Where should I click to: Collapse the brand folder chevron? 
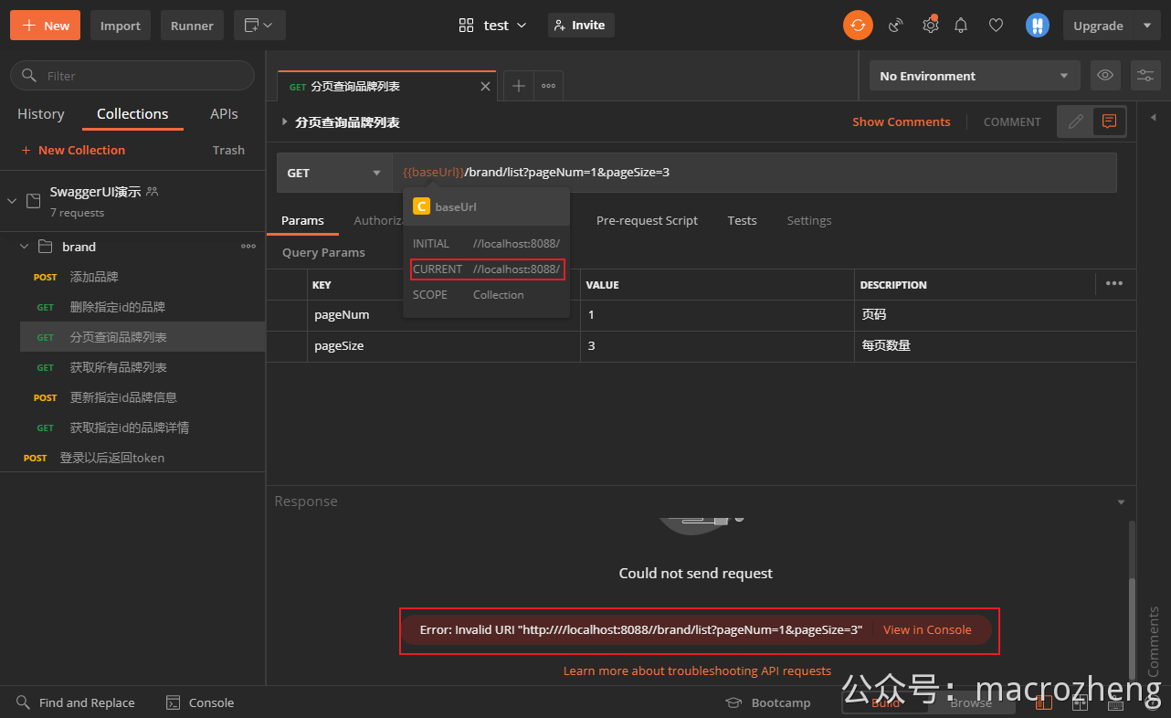point(24,247)
